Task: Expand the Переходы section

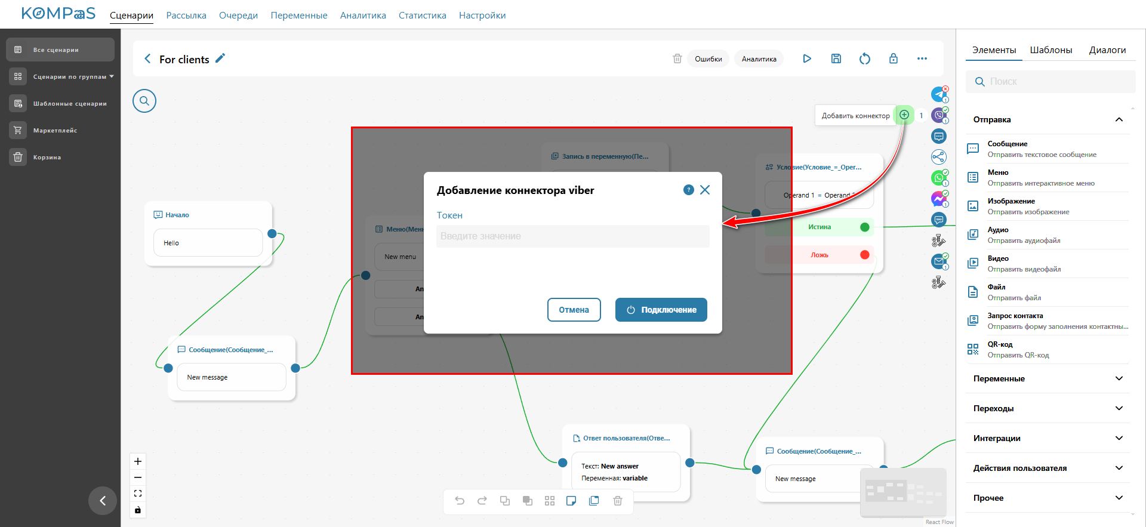Action: point(1048,408)
